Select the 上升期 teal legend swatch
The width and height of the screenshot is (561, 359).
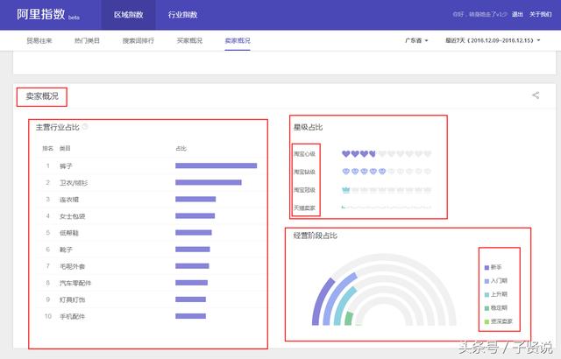pos(485,294)
